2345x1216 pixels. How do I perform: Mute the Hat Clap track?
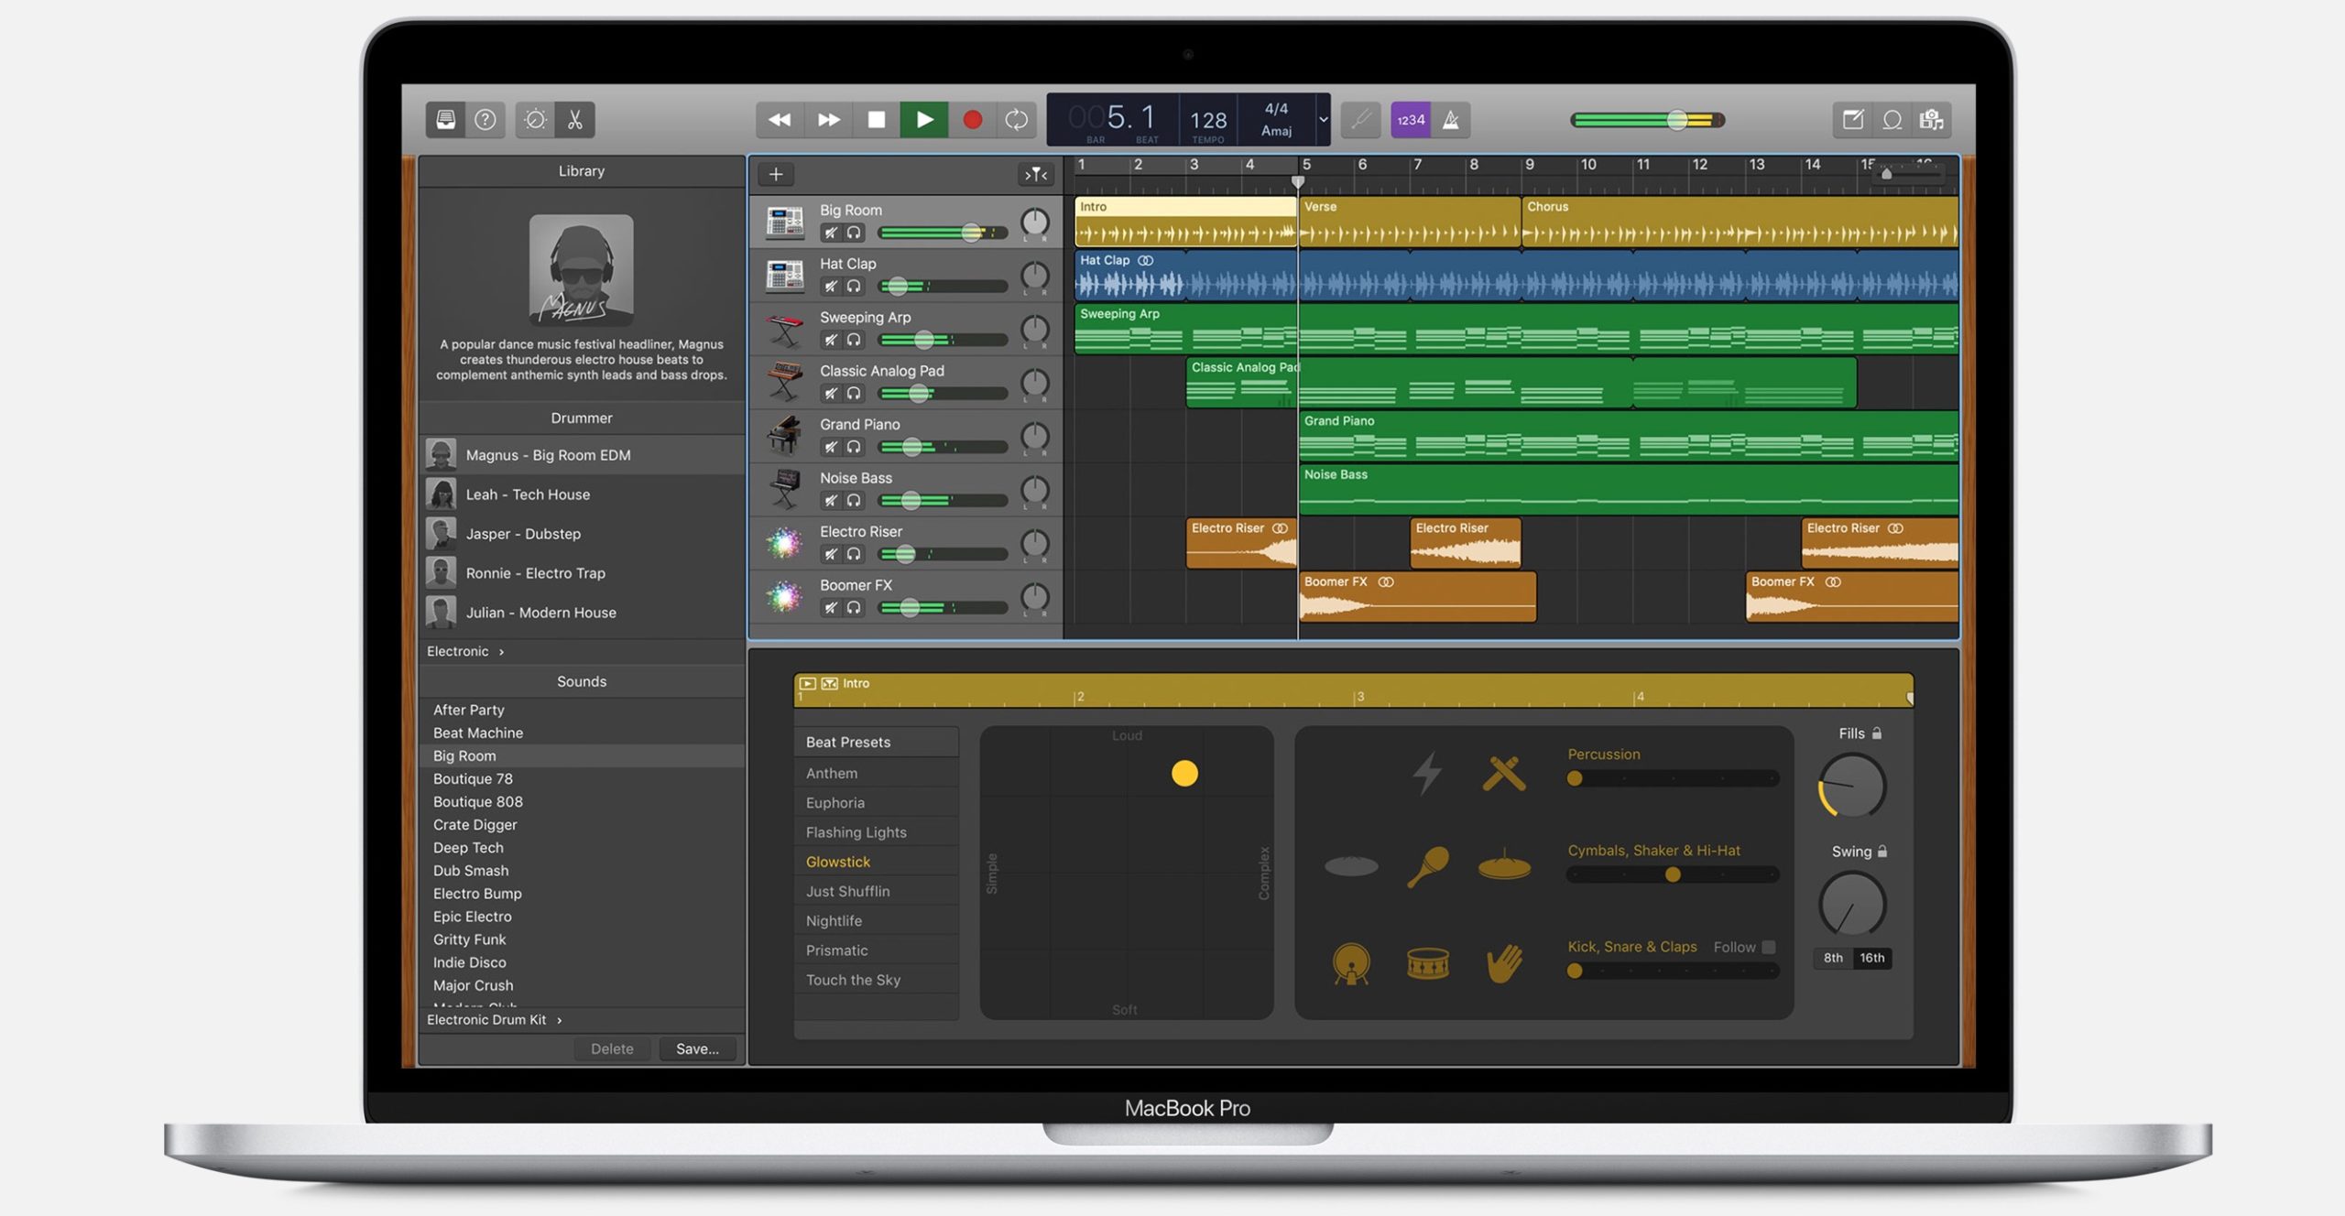(x=830, y=287)
